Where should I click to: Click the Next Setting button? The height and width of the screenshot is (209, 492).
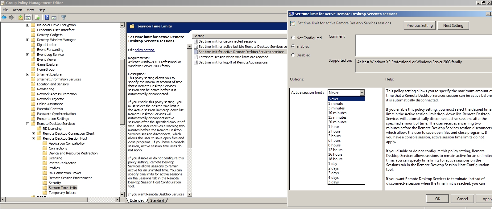pos(453,26)
